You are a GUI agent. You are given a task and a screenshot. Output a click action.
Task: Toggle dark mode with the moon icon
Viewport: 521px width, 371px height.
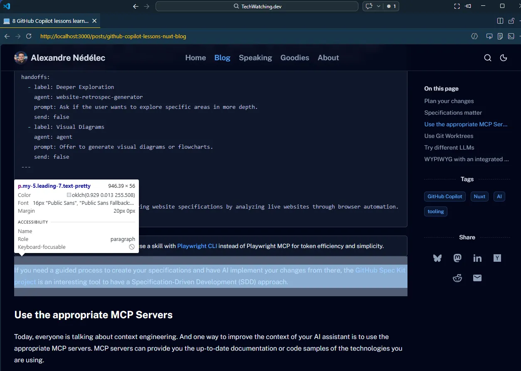[504, 58]
